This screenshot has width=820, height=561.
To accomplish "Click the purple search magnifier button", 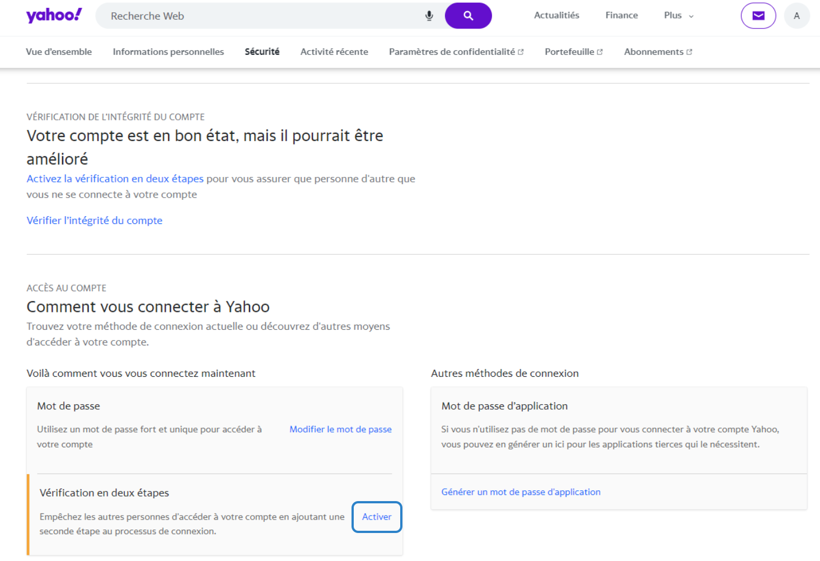I will click(x=468, y=16).
